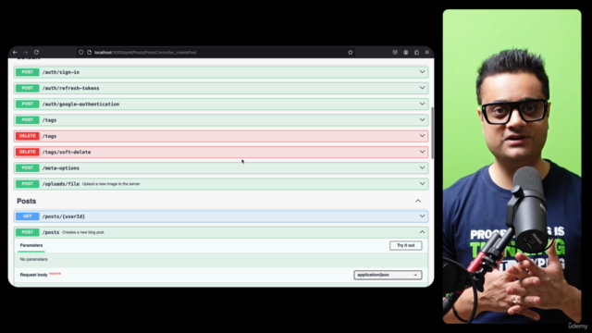592x333 pixels.
Task: Expand the /auth/refresh-tokens endpoint chevron
Action: coord(422,88)
